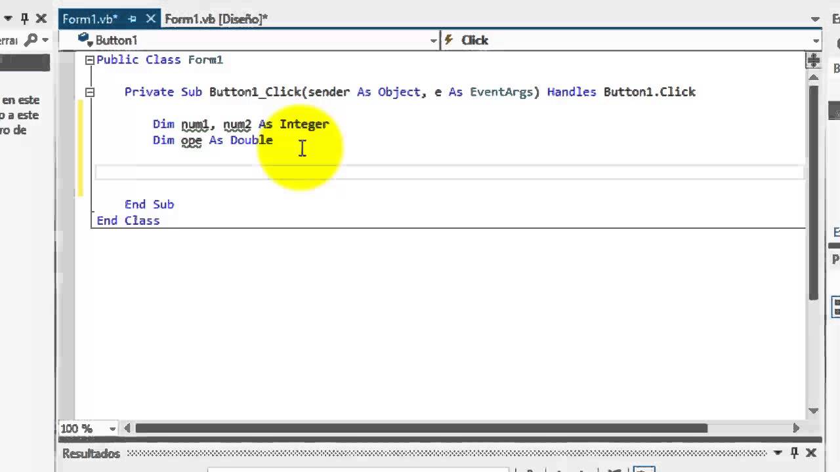Click the word Double in the code
Image resolution: width=840 pixels, height=472 pixels.
[x=251, y=140]
